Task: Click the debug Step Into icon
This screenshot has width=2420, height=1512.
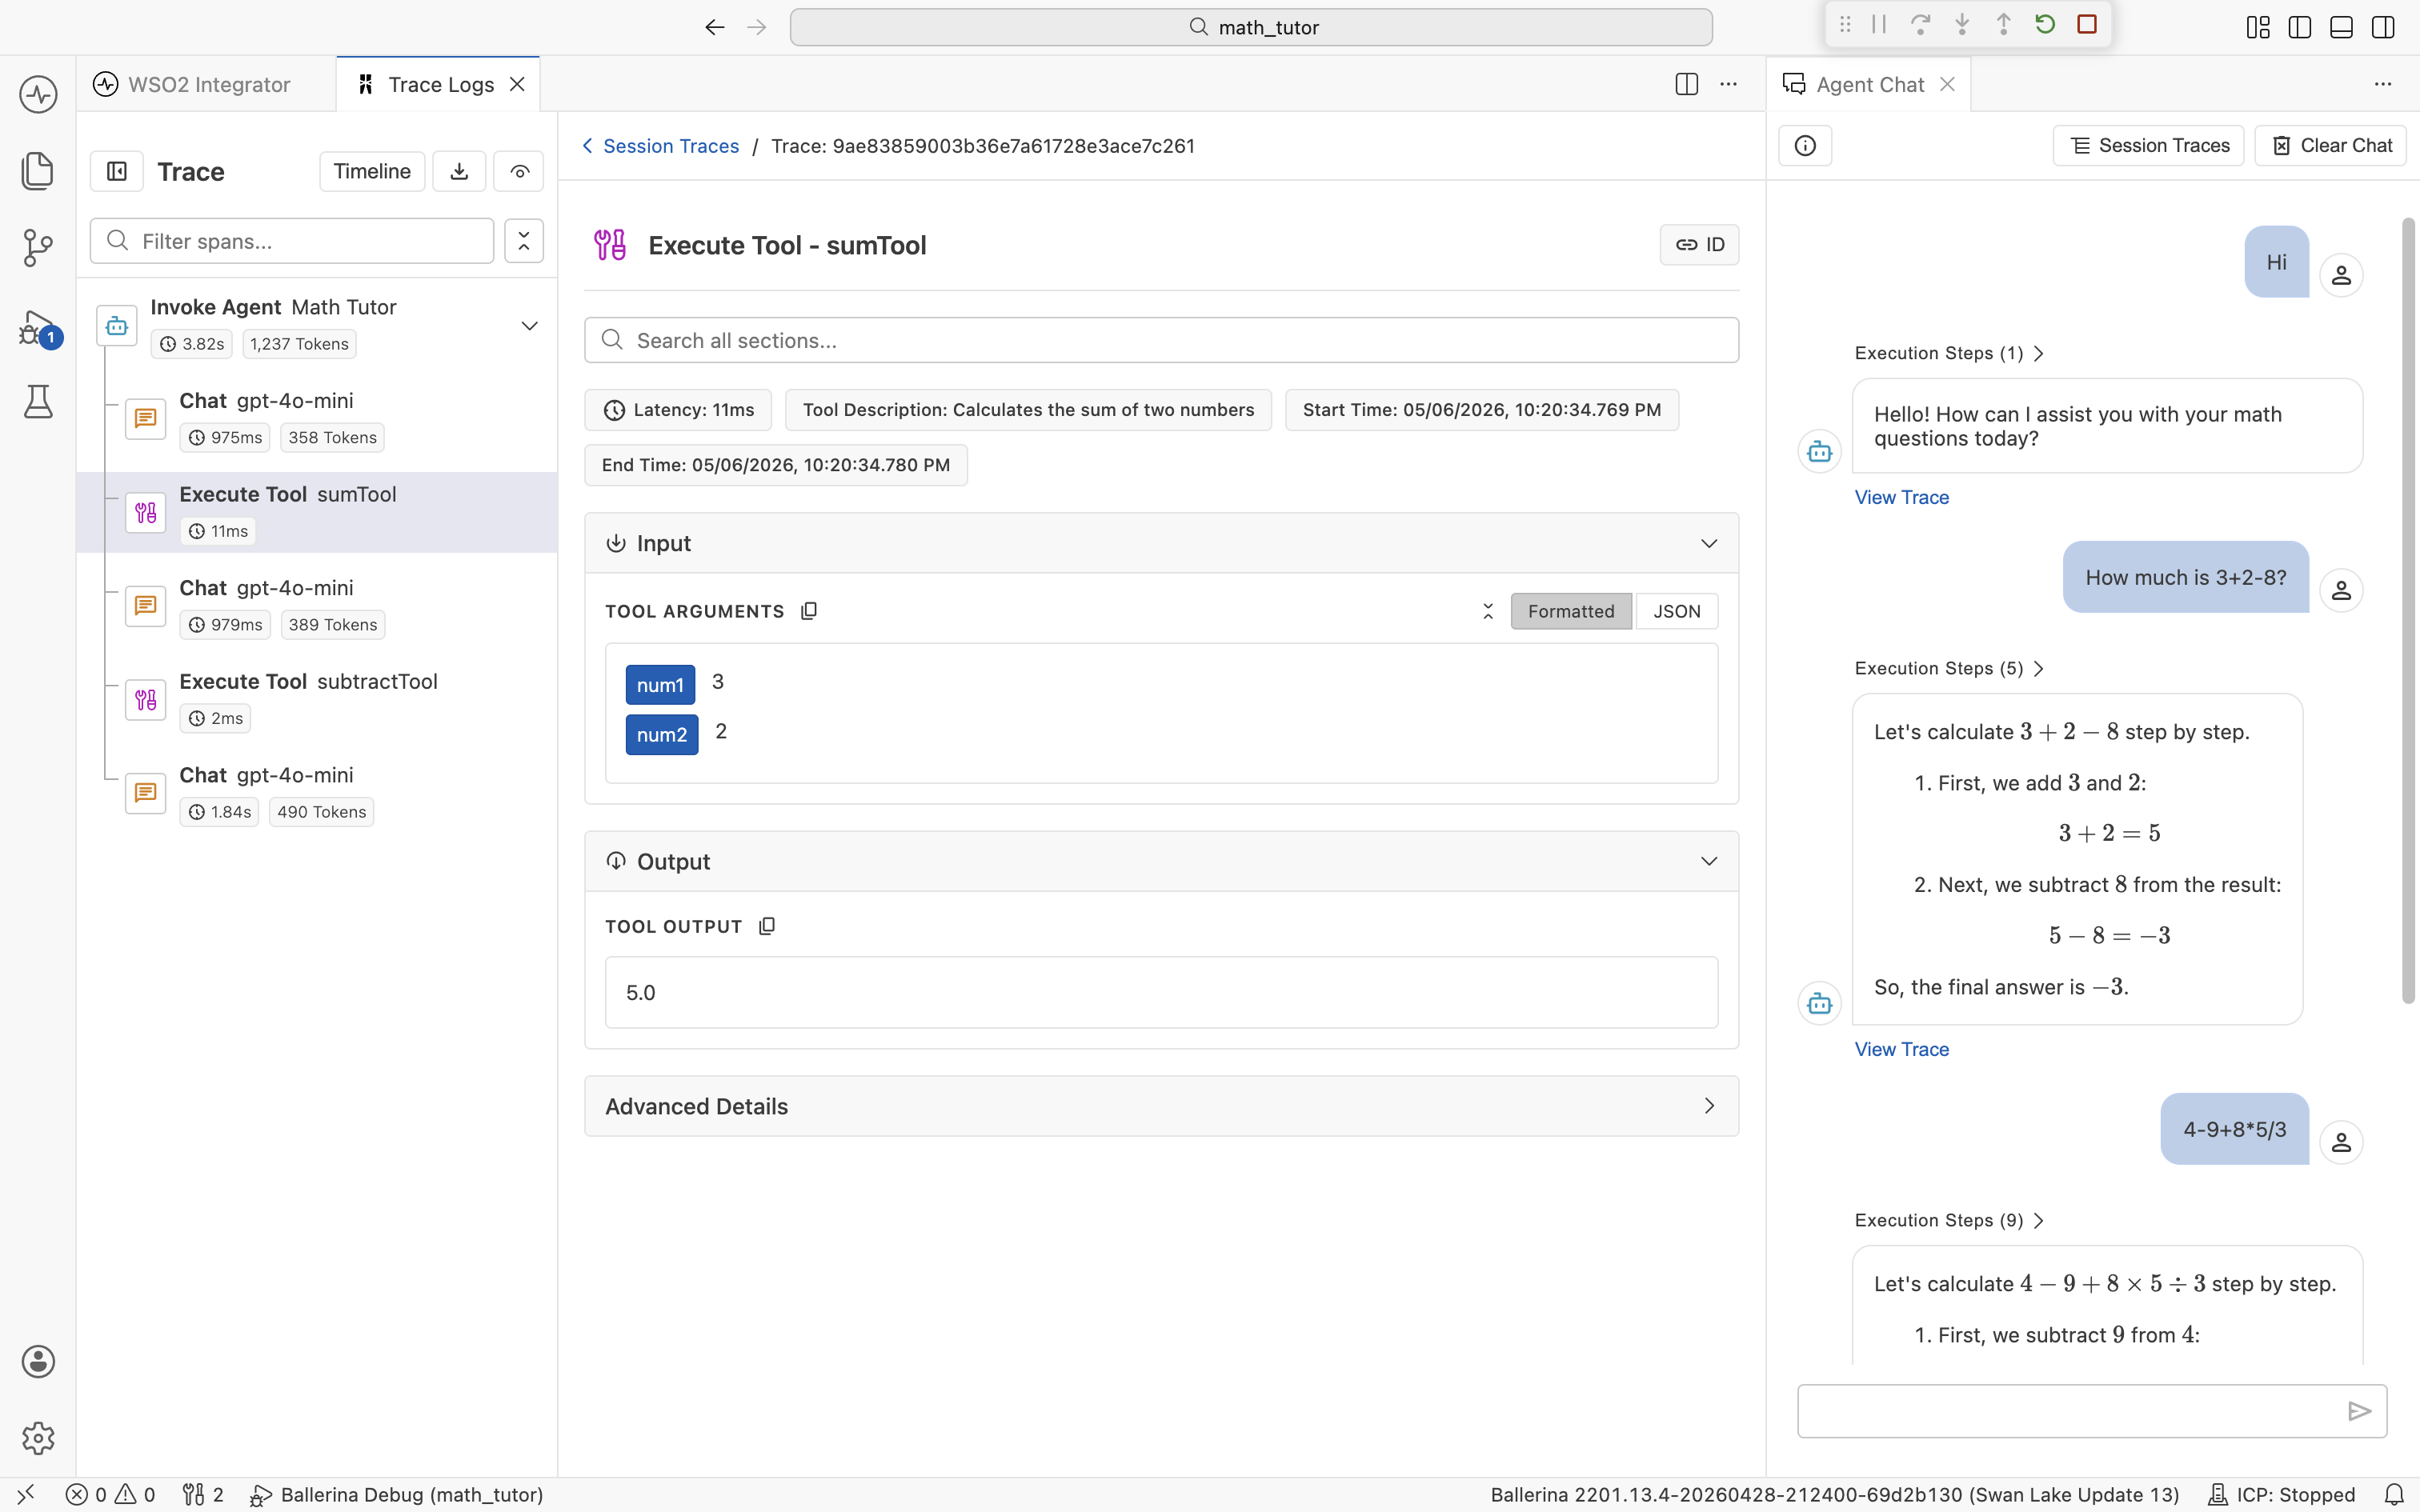Action: [1962, 24]
